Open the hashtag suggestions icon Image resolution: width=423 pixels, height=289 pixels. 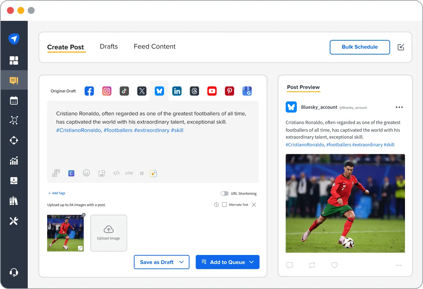141,173
